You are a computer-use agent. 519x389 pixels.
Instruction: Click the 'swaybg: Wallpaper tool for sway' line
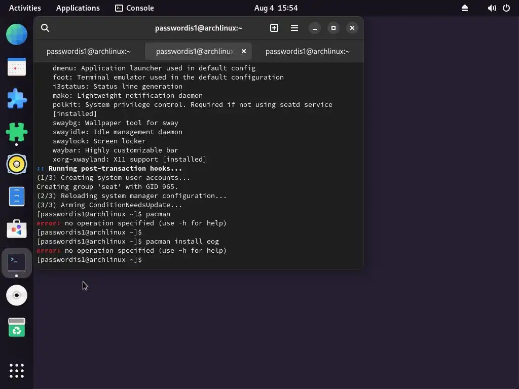(x=115, y=123)
